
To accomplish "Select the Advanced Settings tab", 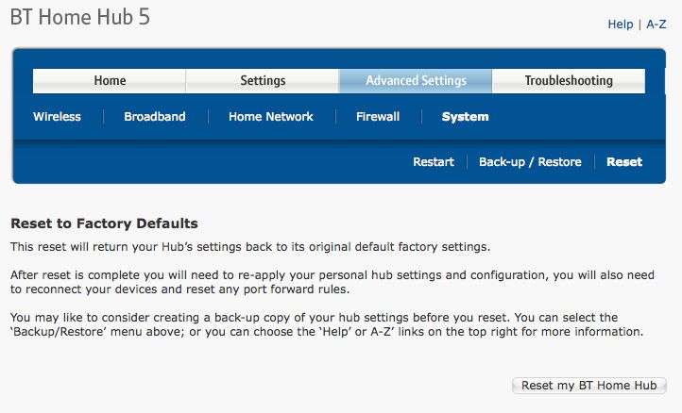I will coord(416,81).
